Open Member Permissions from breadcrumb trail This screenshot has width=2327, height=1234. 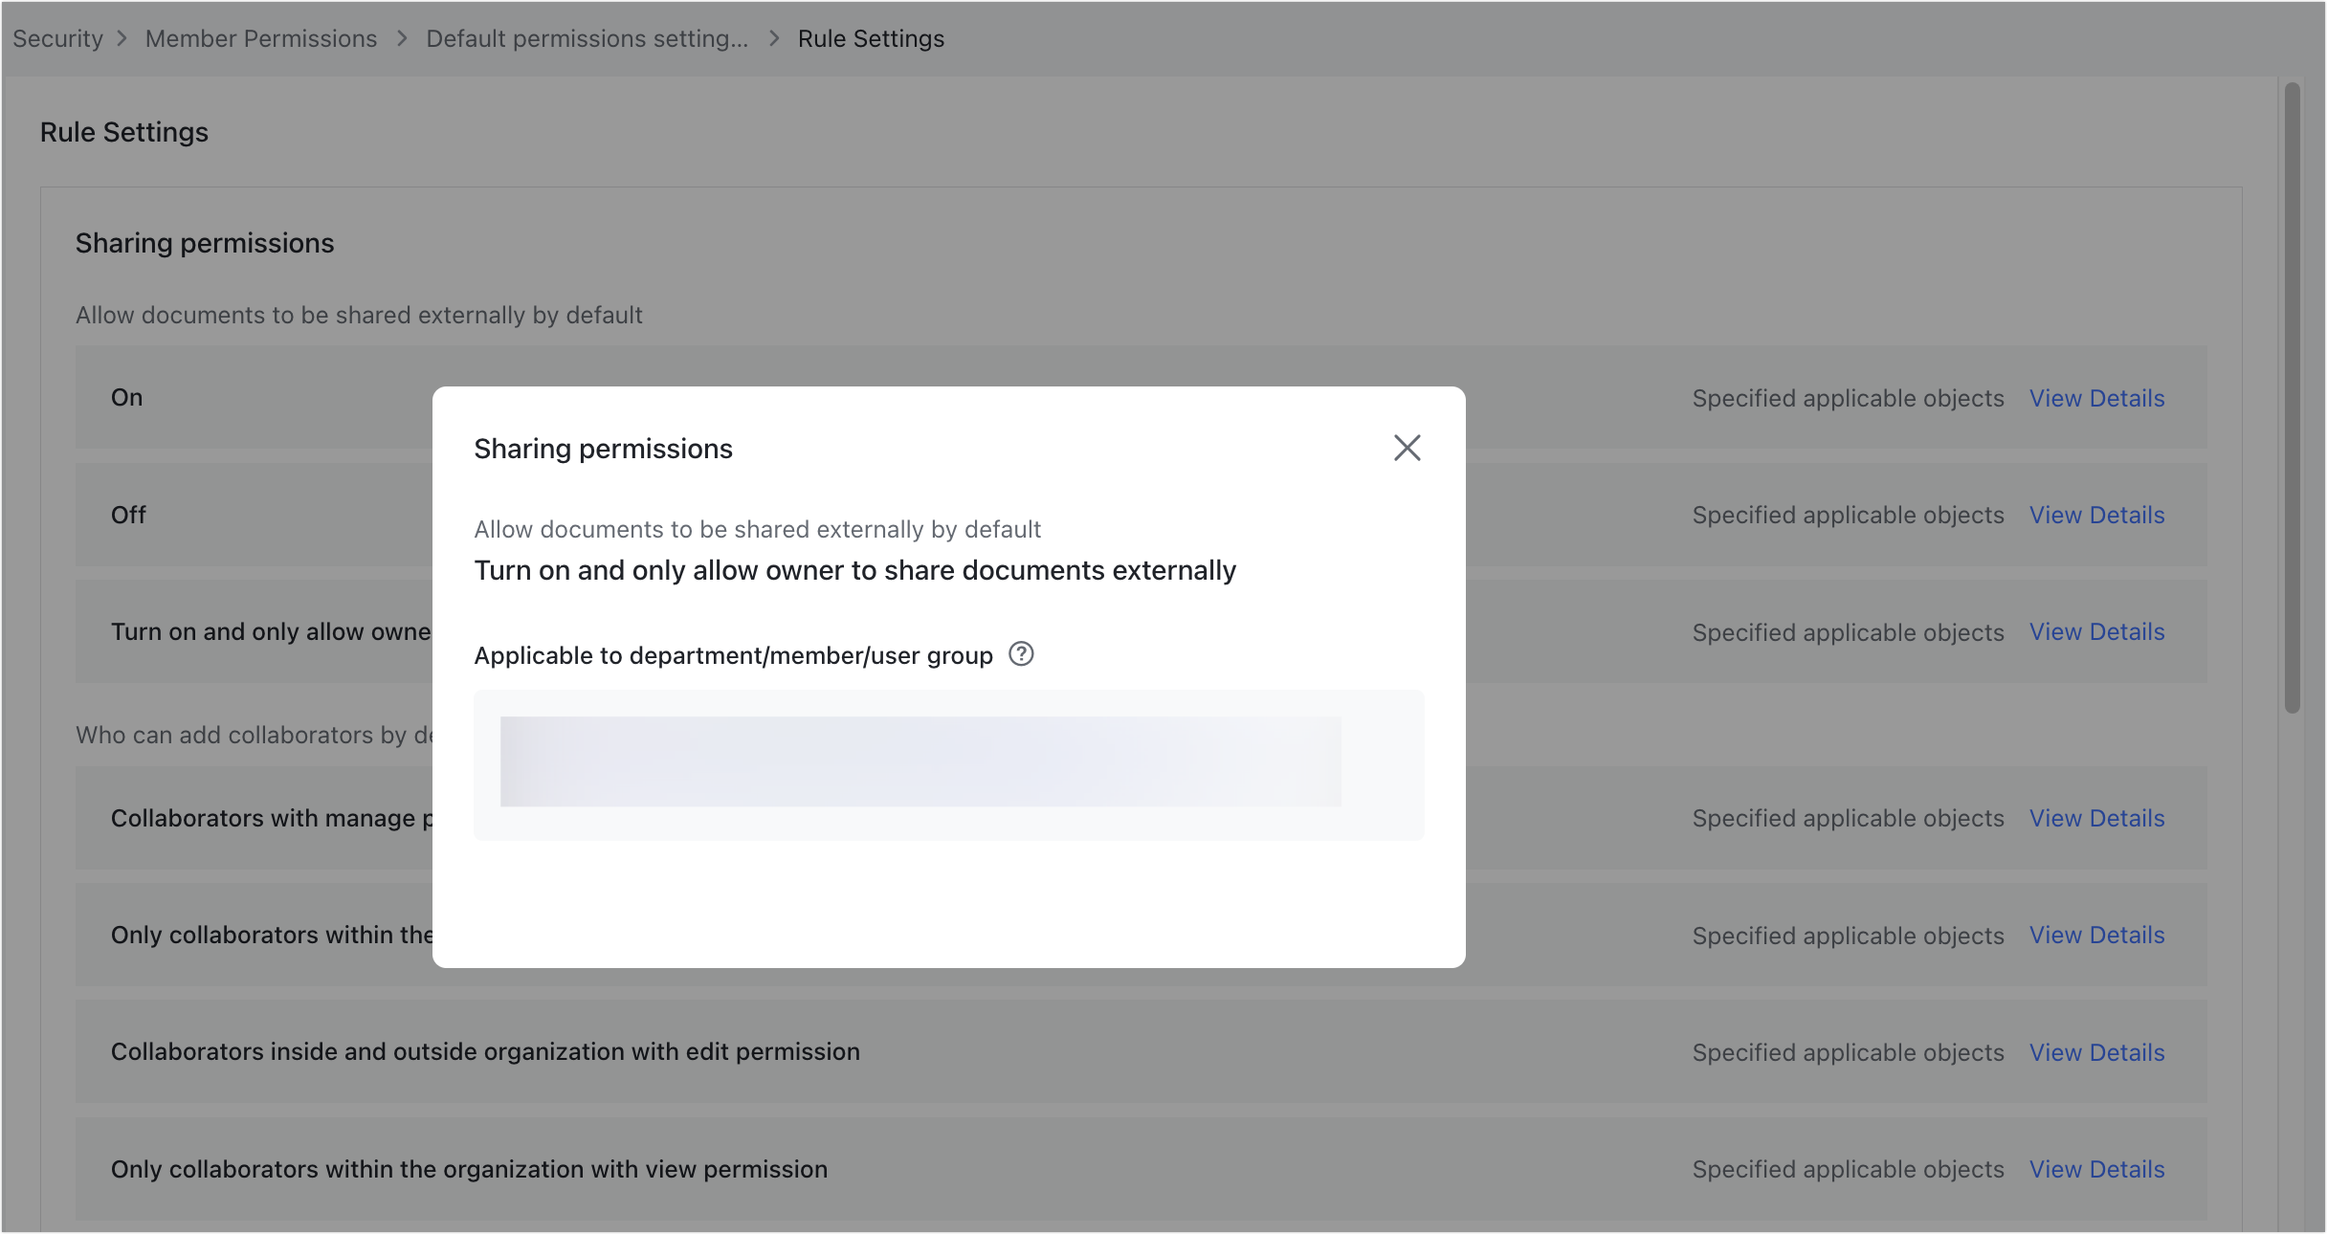(260, 38)
